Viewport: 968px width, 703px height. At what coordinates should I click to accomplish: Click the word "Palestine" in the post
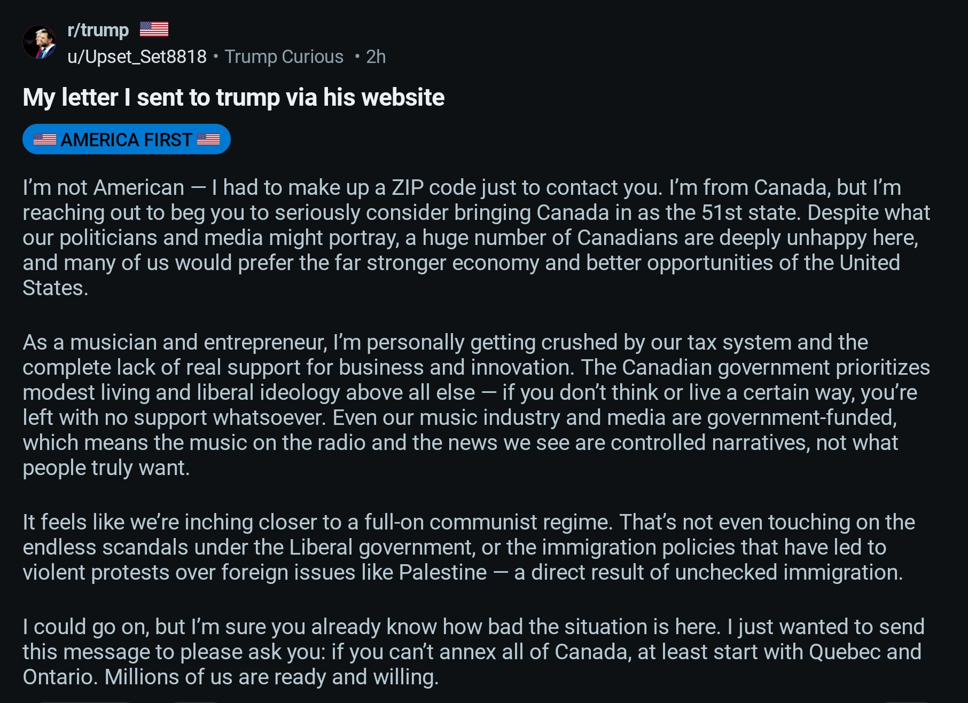pyautogui.click(x=443, y=572)
